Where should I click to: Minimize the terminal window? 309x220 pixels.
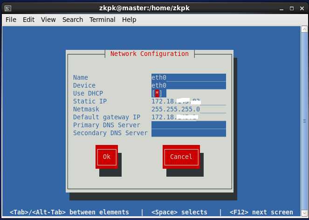pyautogui.click(x=282, y=8)
